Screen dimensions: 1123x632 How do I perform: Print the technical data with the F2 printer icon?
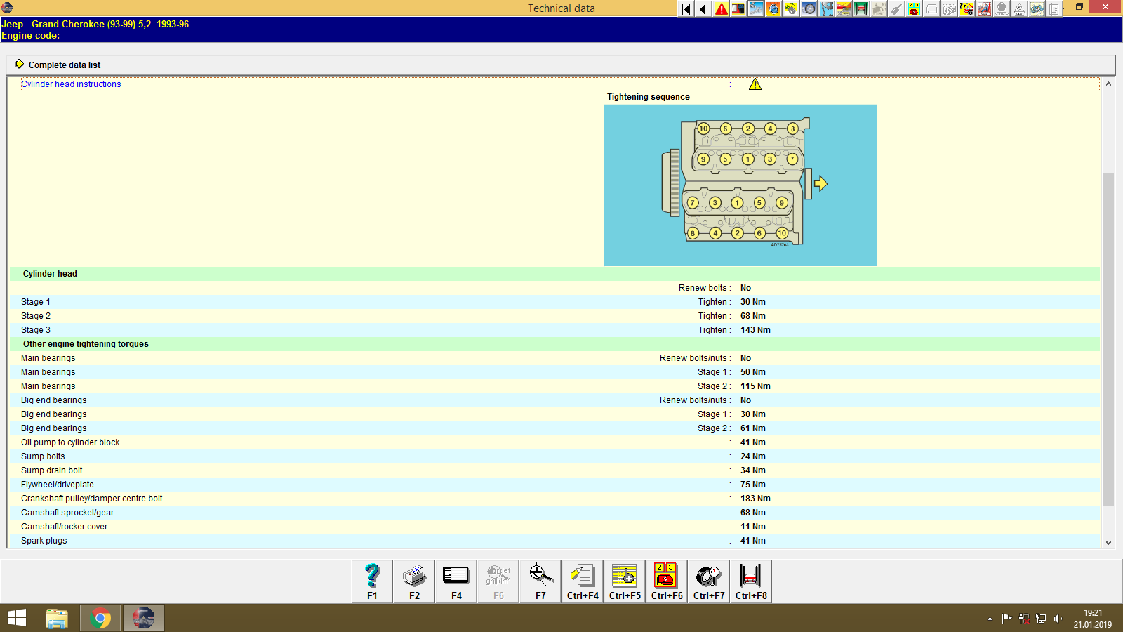(413, 581)
